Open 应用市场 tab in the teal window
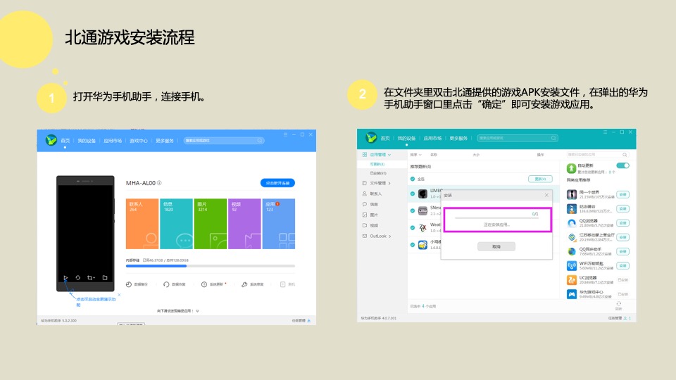 tap(432, 139)
